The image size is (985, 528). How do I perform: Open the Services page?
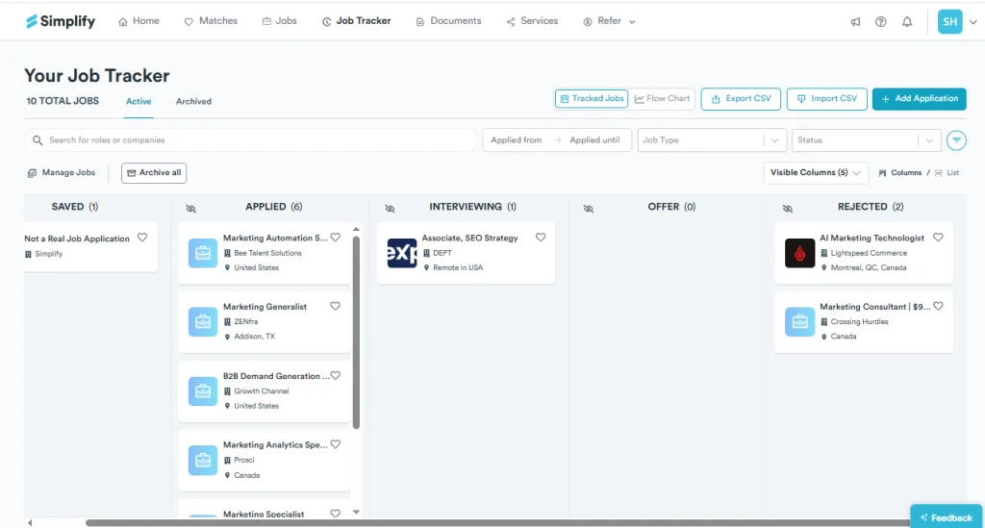pos(532,21)
